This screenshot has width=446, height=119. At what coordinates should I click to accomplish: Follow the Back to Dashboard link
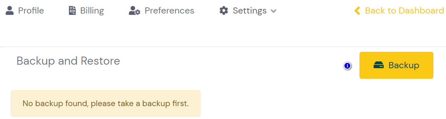[x=399, y=11]
